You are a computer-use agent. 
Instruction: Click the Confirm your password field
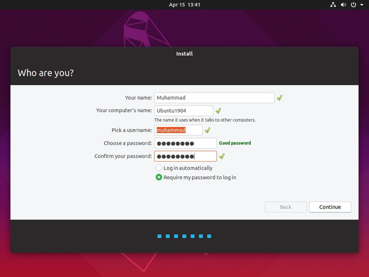point(186,156)
